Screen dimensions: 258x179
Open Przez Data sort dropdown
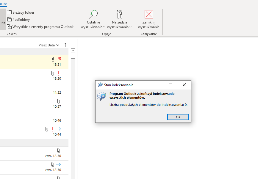click(49, 45)
